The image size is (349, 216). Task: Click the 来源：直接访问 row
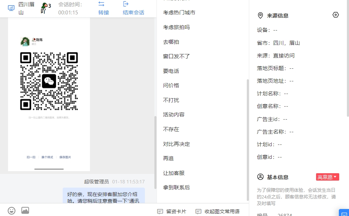click(x=275, y=55)
